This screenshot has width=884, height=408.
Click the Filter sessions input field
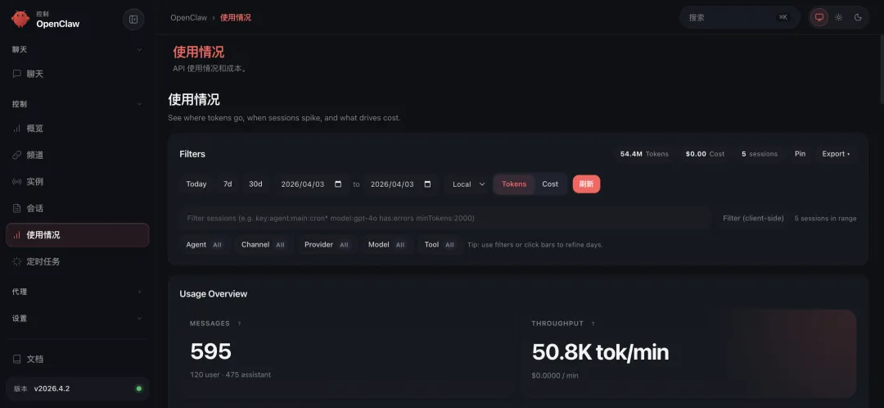(446, 218)
